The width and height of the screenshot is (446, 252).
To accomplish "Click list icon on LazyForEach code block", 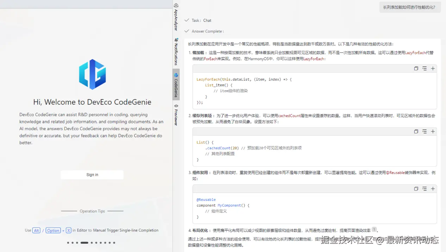I will (x=425, y=69).
